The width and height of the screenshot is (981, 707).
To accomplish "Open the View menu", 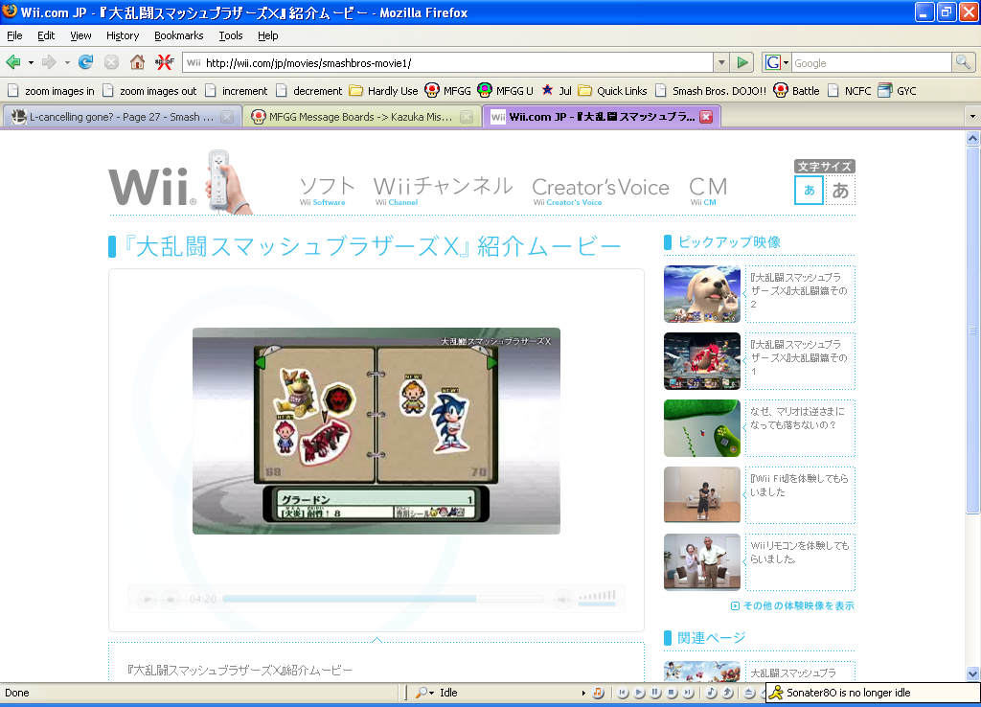I will pos(80,35).
